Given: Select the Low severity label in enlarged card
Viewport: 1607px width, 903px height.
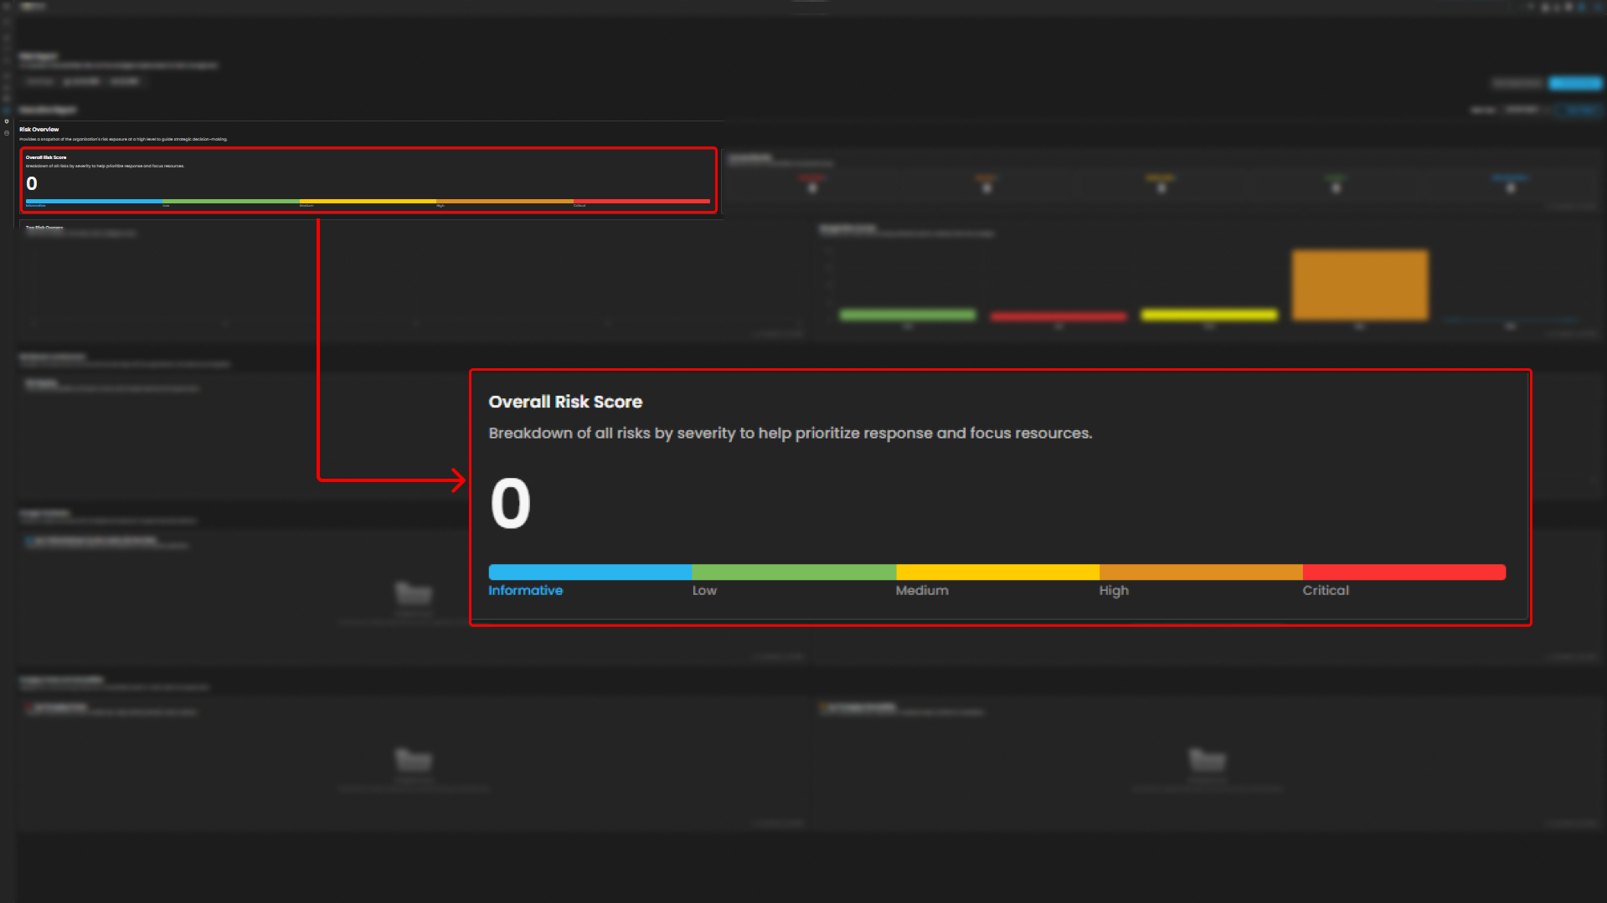Looking at the screenshot, I should click(703, 591).
